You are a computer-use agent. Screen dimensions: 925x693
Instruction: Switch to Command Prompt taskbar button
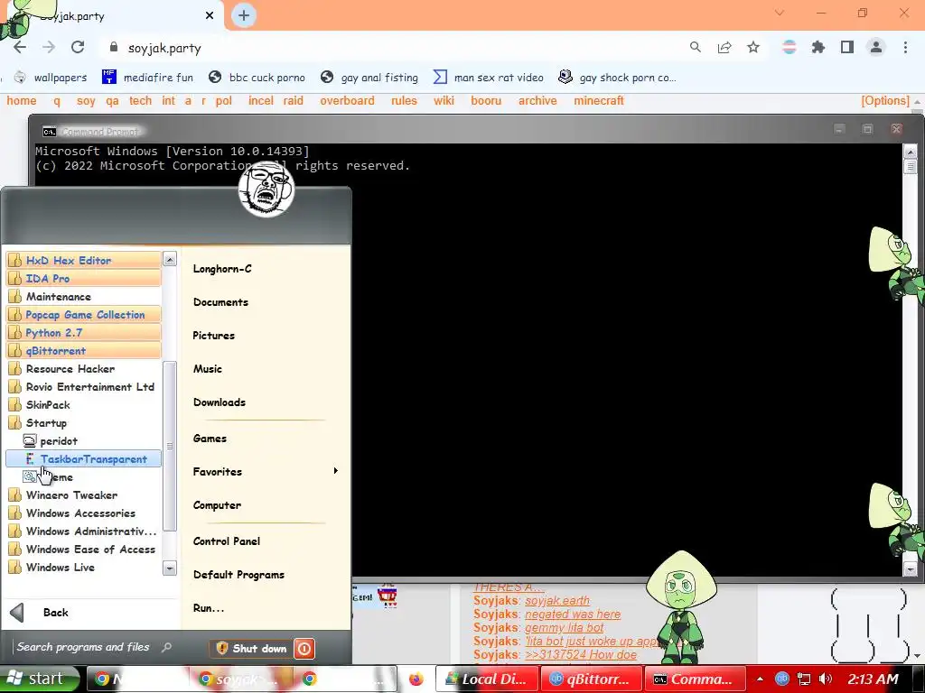click(x=695, y=679)
